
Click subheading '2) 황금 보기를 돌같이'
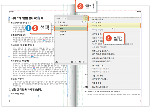[x=18, y=35]
